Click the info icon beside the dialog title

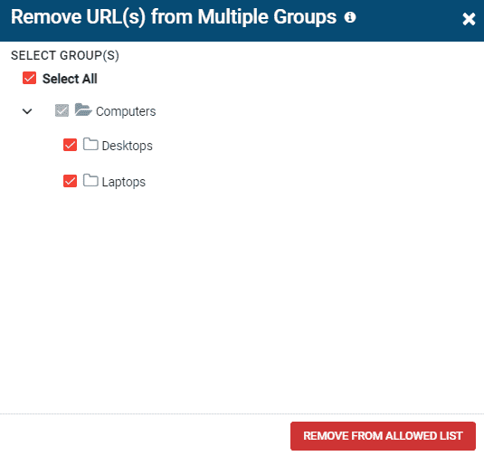coord(350,17)
